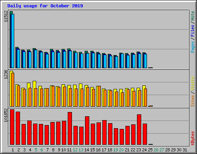Click the tall cyan pages bar for day 1
The image size is (197, 154).
coord(13,41)
